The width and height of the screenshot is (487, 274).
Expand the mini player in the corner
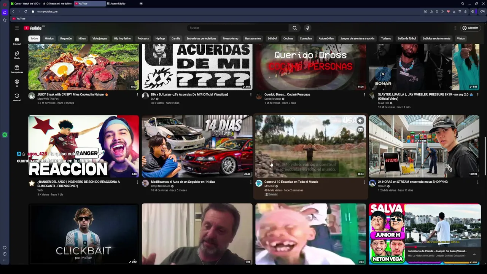pos(474,254)
